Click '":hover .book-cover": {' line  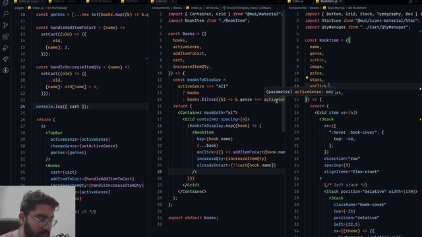coord(356,132)
